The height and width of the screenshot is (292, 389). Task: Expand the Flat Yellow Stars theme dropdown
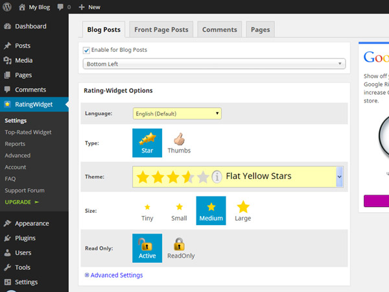pyautogui.click(x=339, y=176)
